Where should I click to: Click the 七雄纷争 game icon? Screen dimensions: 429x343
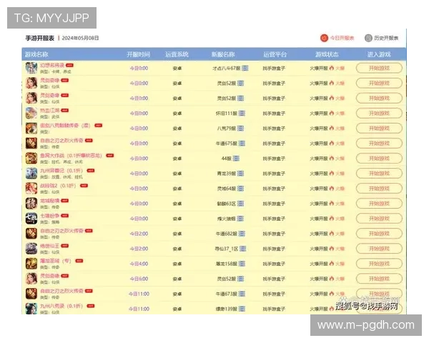31,218
